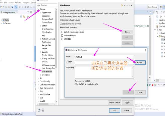Click the Parameters text area
The image size is (165, 116).
104,72
